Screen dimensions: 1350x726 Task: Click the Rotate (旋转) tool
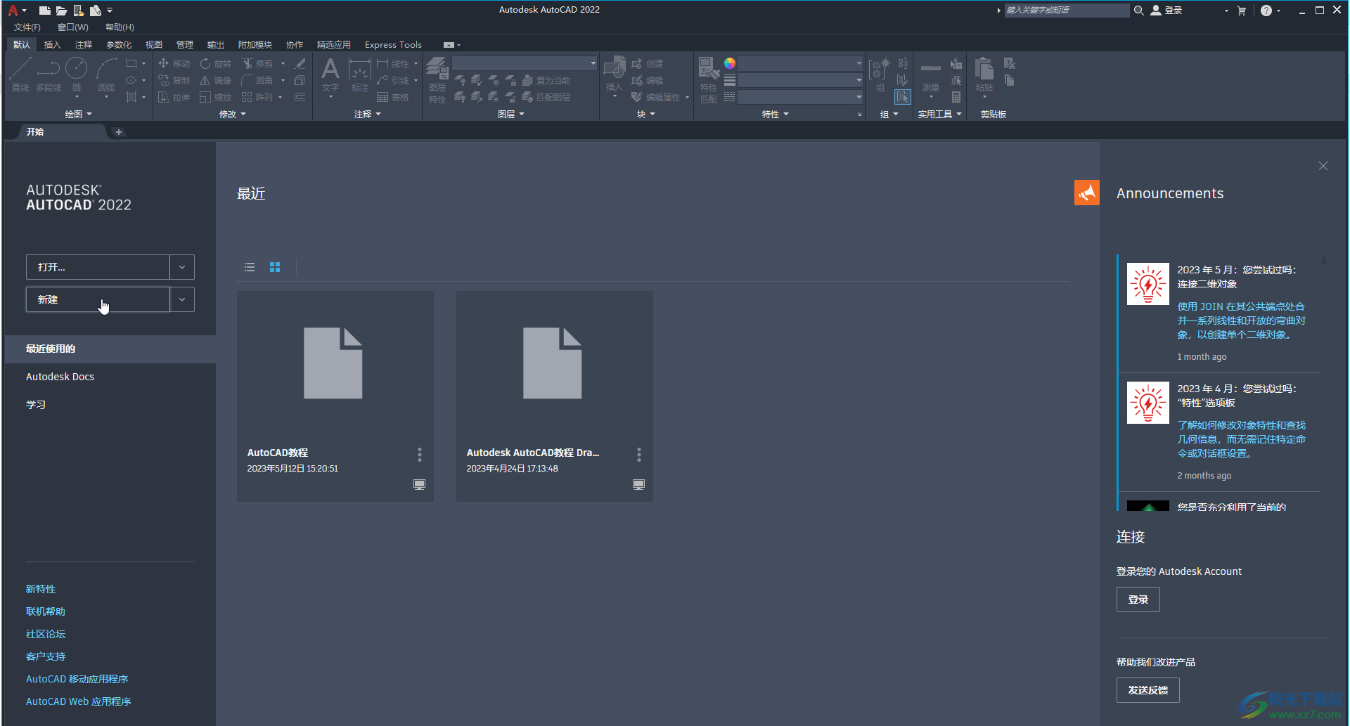(x=216, y=63)
